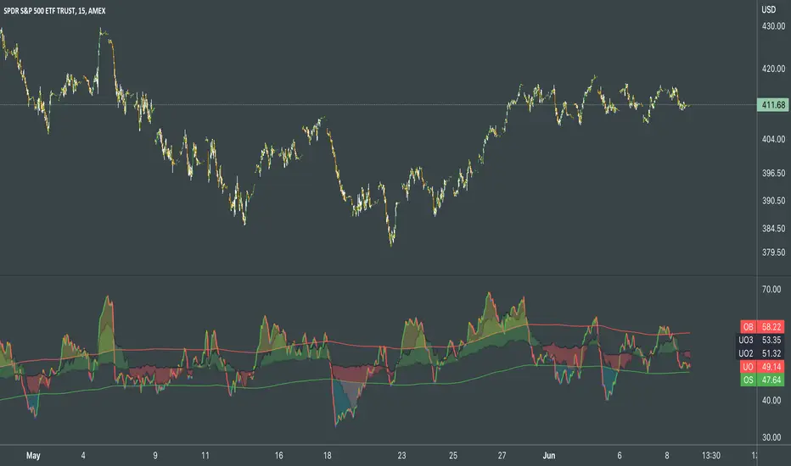Click the 396.50 price axis label
This screenshot has width=791, height=466.
coord(773,173)
